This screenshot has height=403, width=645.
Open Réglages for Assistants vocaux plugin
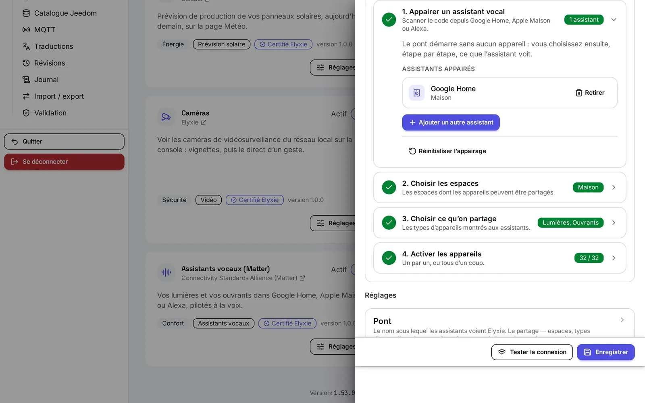pyautogui.click(x=333, y=347)
